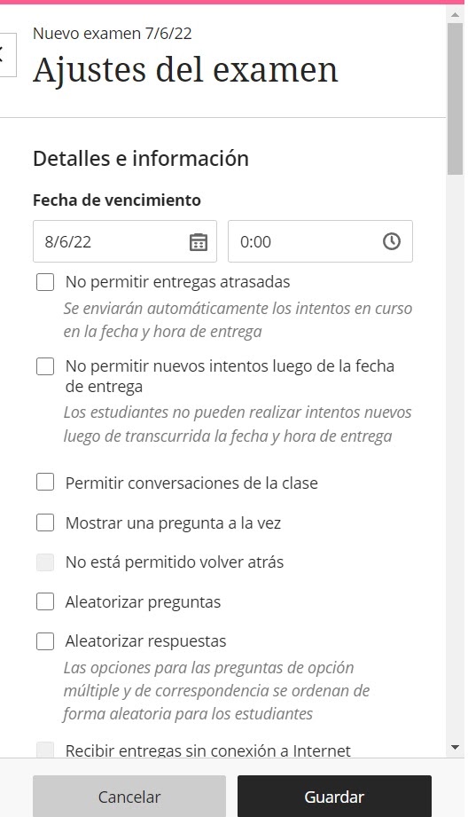The height and width of the screenshot is (817, 468).
Task: Click the due date field showing 8/6/22
Action: [x=125, y=241]
